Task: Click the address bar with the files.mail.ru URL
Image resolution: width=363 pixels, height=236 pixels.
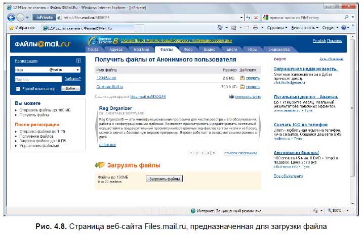Action: coord(148,18)
